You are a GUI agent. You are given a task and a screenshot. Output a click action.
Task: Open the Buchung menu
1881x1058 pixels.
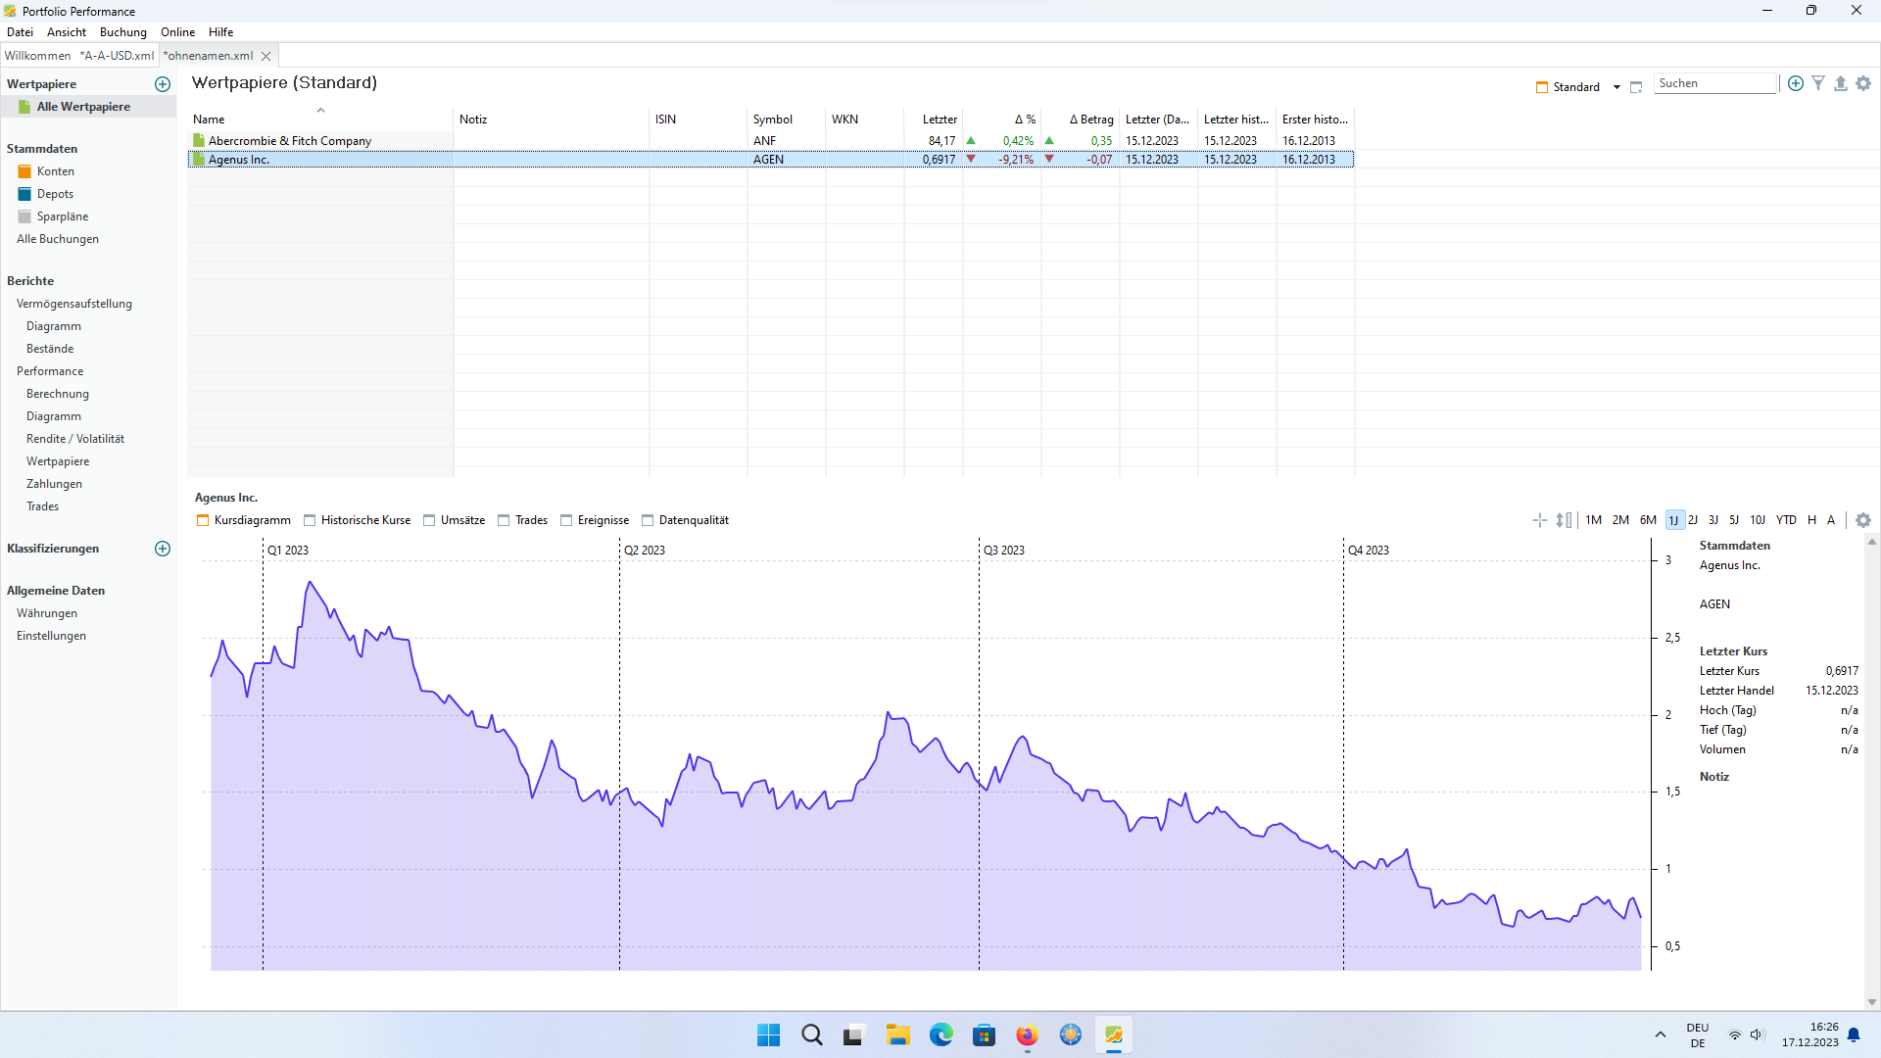122,32
